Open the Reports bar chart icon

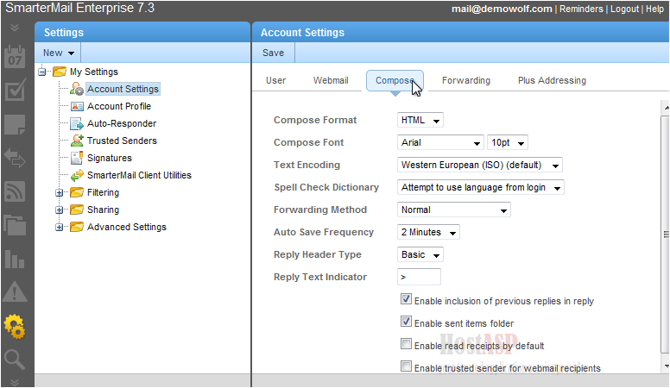(15, 259)
